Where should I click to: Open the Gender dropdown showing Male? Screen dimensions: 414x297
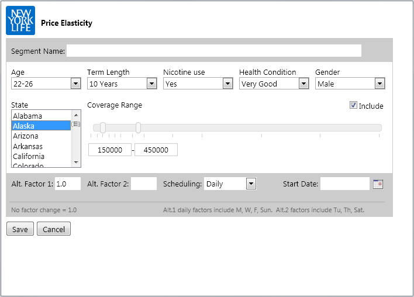pyautogui.click(x=350, y=84)
